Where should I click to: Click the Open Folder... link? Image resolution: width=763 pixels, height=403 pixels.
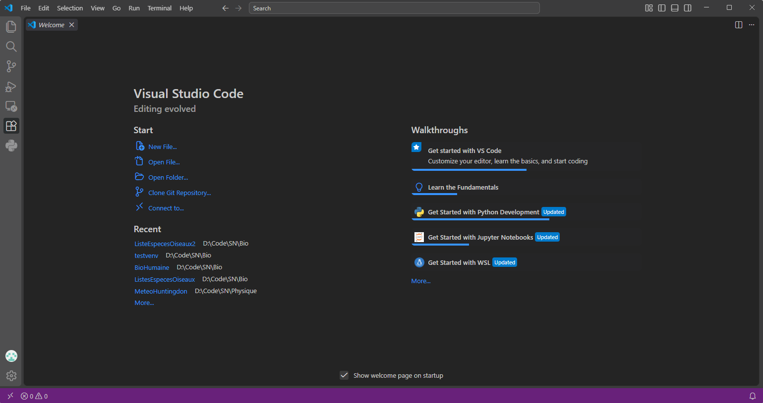point(168,177)
